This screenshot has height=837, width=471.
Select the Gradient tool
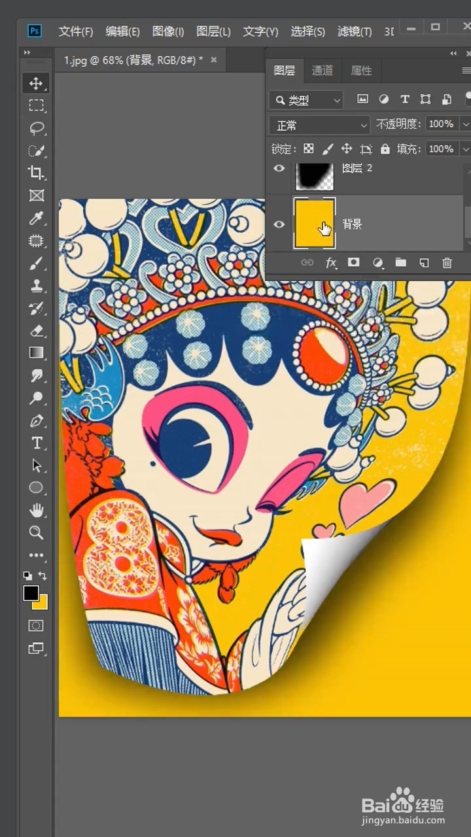(x=36, y=353)
